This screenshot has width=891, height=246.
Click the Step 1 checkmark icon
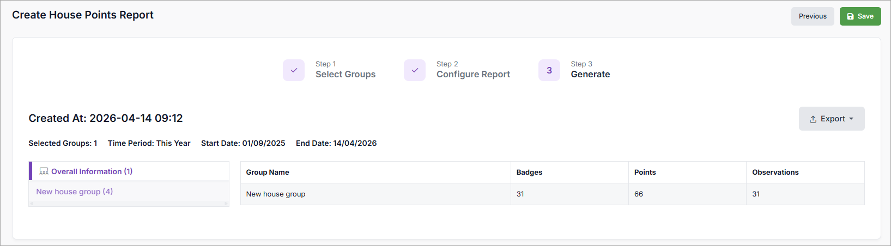click(x=294, y=70)
